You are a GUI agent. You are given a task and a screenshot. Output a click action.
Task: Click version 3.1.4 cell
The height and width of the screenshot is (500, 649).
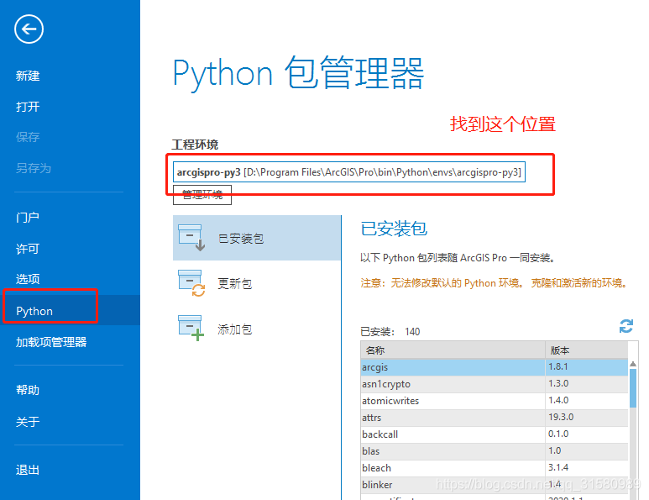point(587,468)
